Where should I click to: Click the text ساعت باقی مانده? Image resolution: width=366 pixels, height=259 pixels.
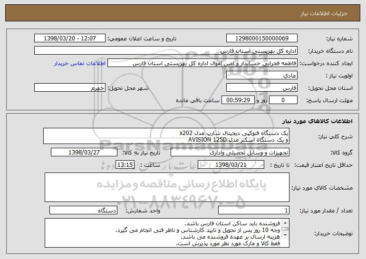[x=197, y=100]
